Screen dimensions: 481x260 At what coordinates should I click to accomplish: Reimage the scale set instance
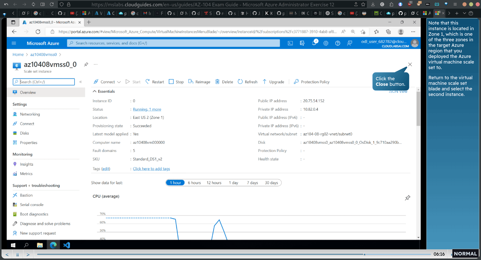[x=199, y=82]
